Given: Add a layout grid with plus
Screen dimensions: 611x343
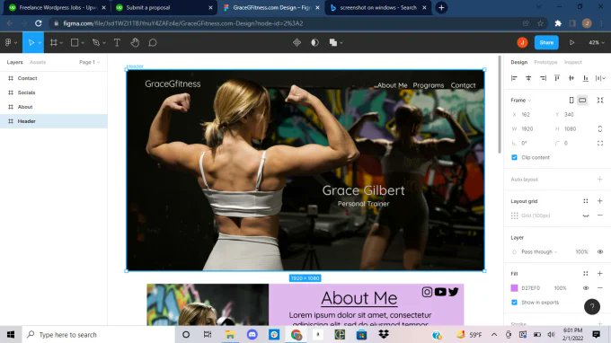Looking at the screenshot, I should click(x=600, y=201).
